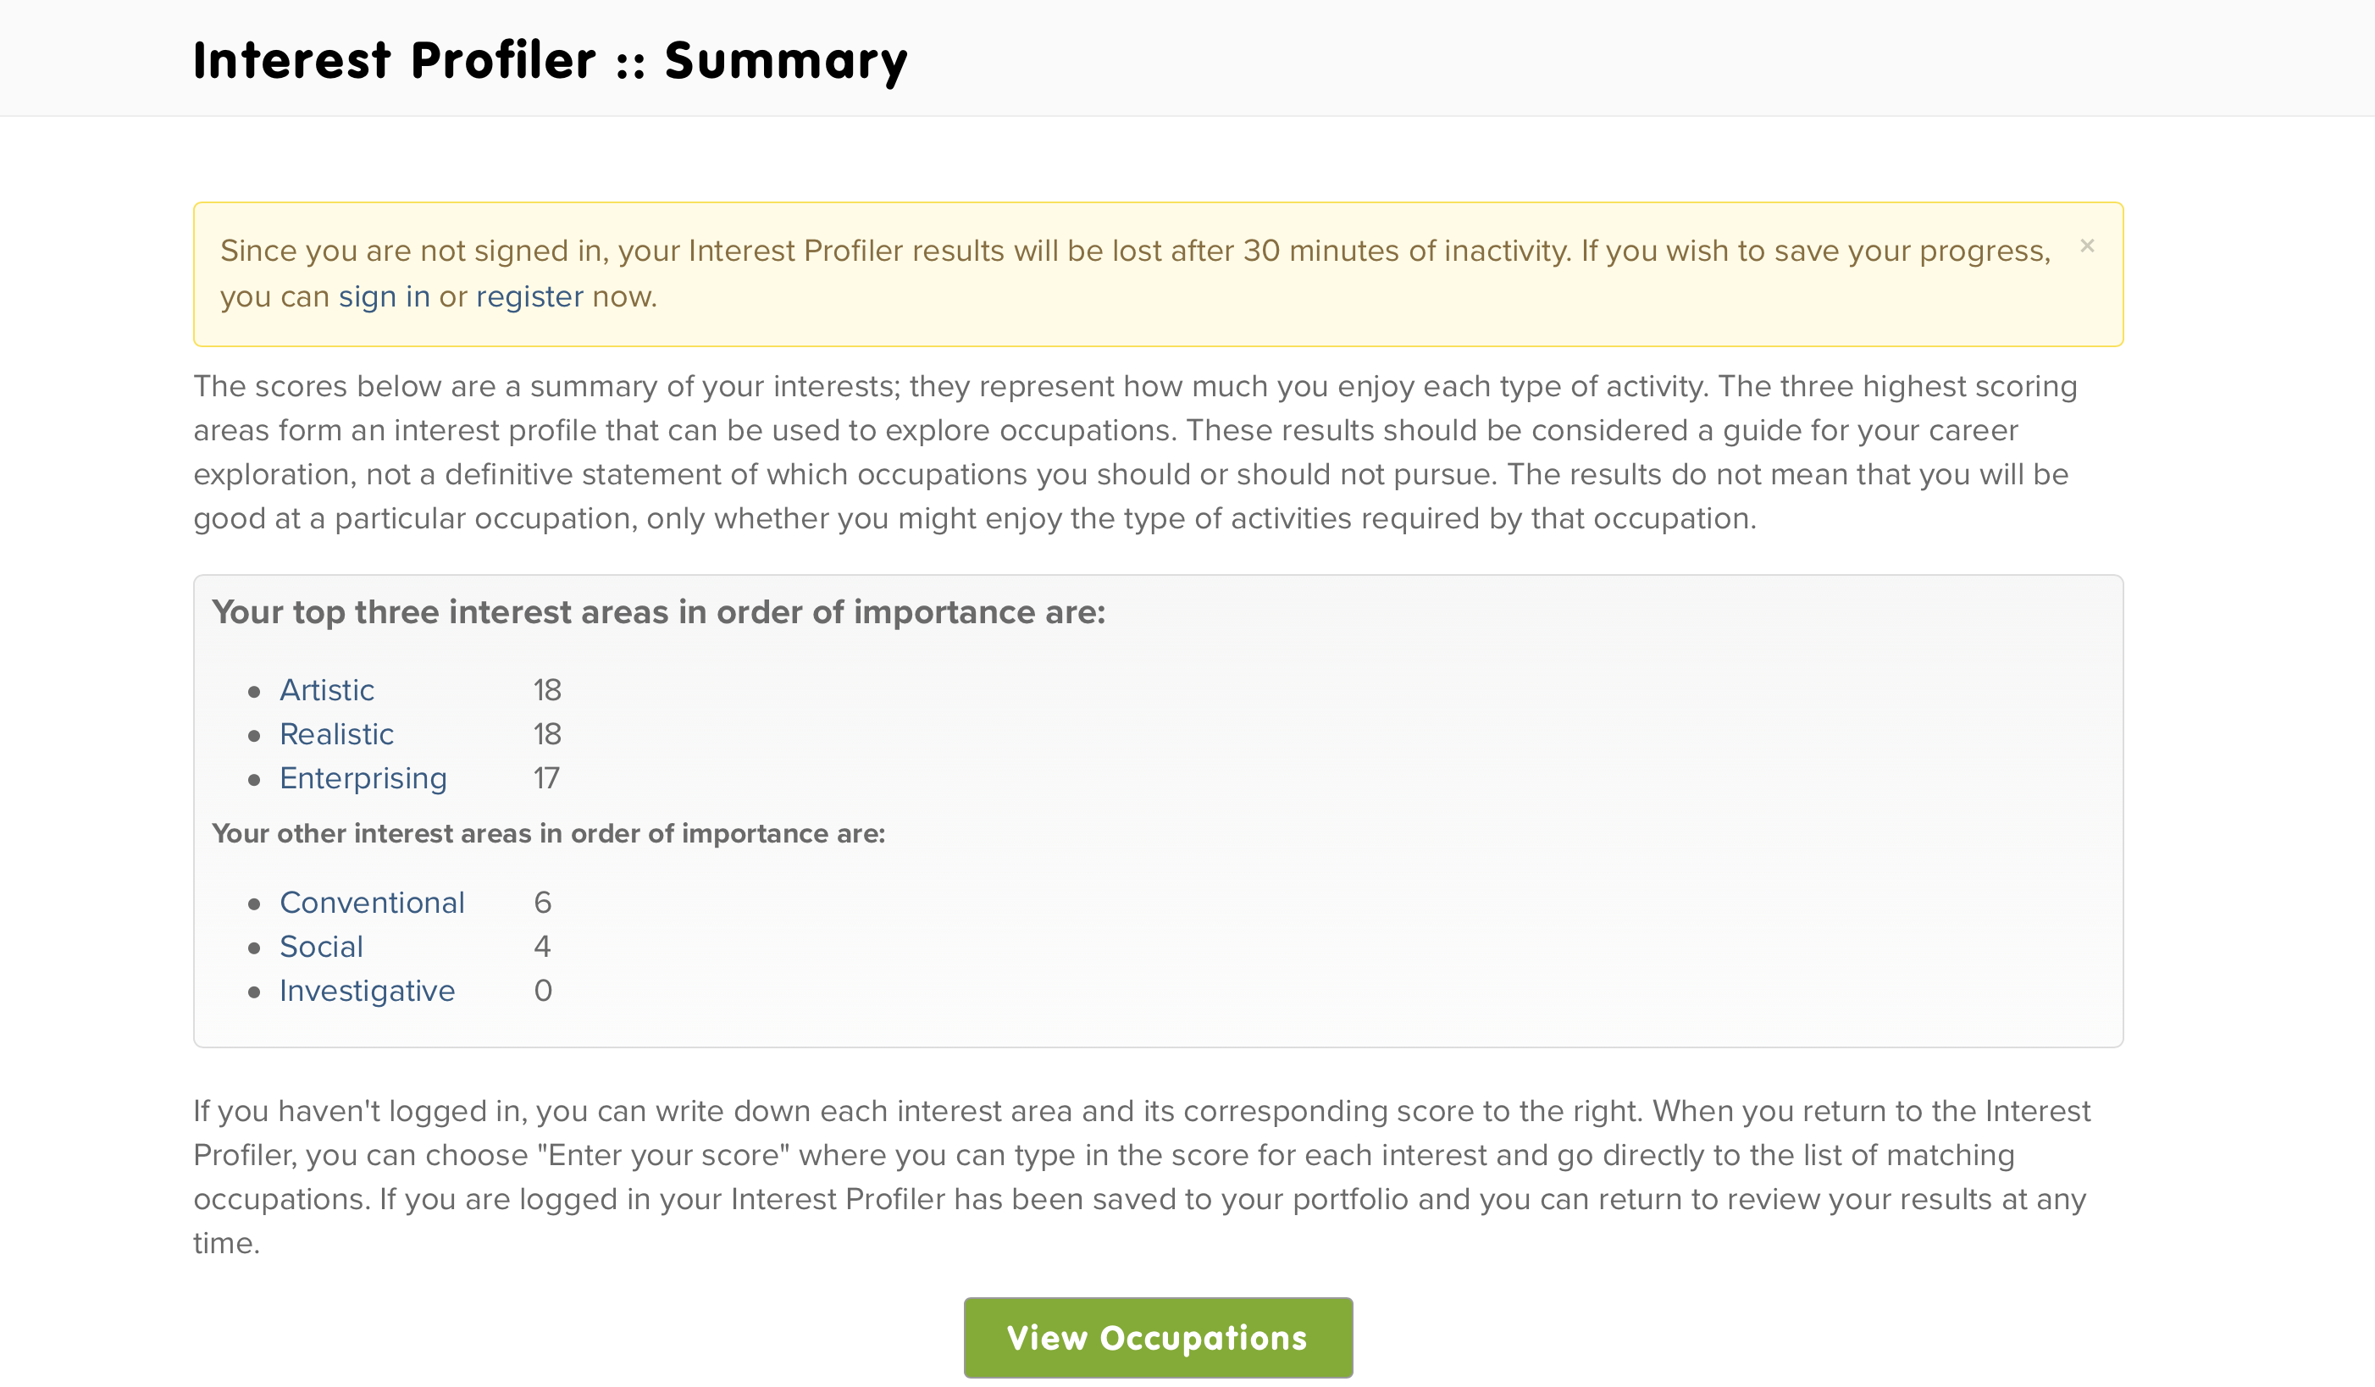Follow the register link in the banner

pyautogui.click(x=529, y=297)
